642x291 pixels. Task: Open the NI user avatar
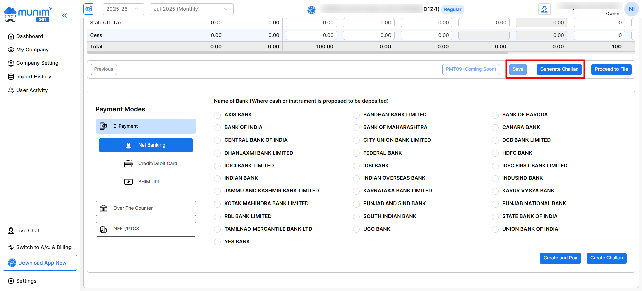[x=631, y=9]
